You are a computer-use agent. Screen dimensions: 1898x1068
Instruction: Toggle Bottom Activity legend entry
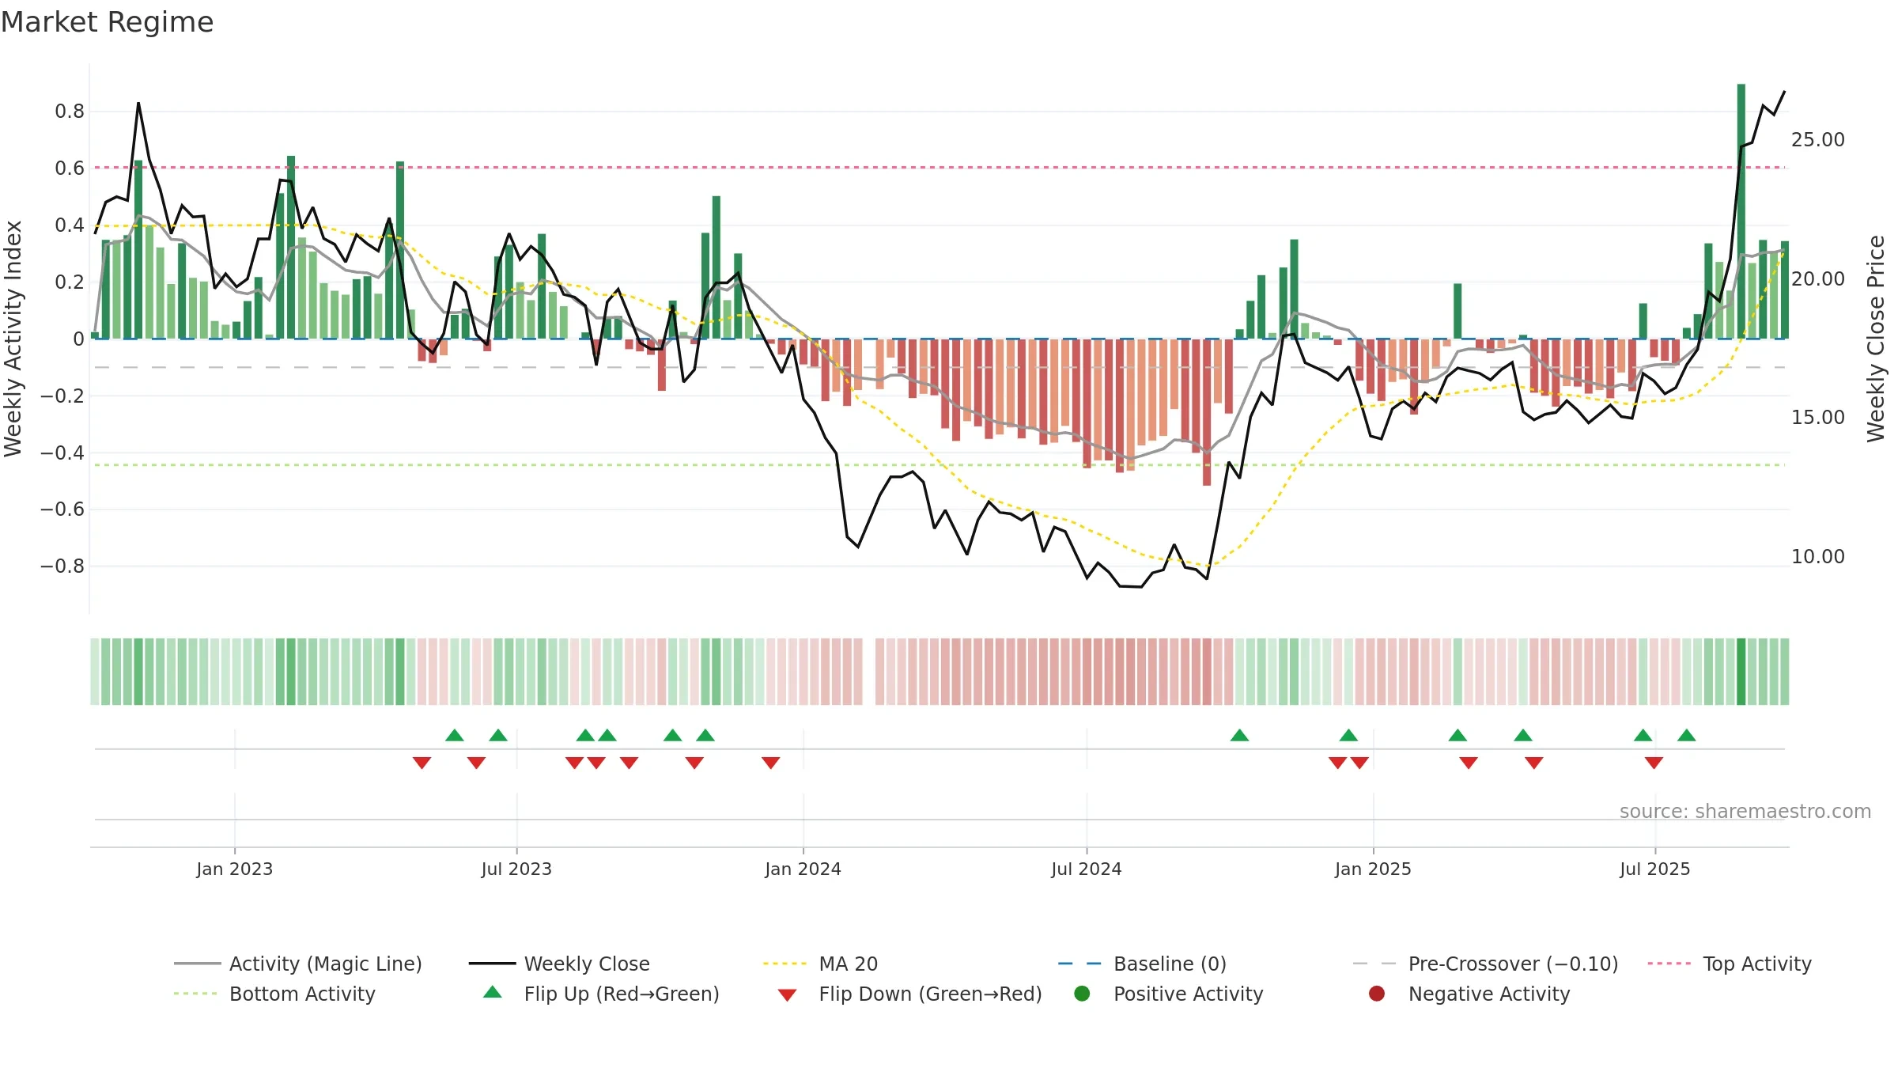click(274, 994)
